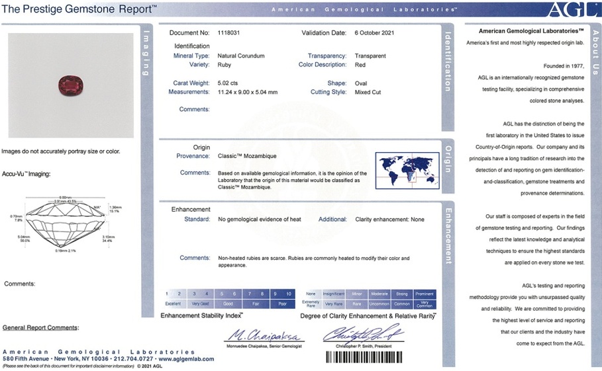
Task: Click the Red color description value
Action: pos(360,65)
